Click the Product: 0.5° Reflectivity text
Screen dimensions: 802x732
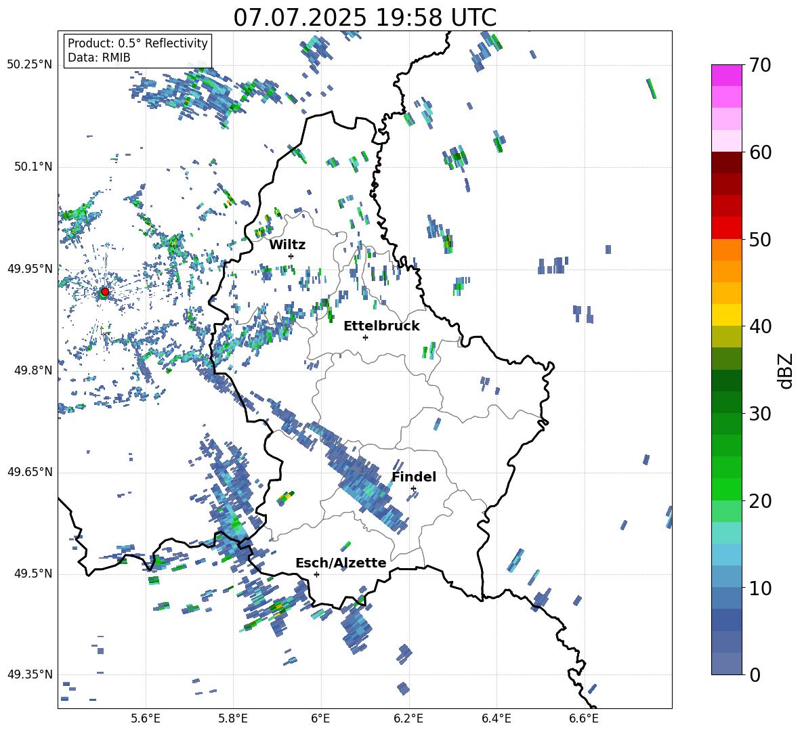tap(138, 43)
